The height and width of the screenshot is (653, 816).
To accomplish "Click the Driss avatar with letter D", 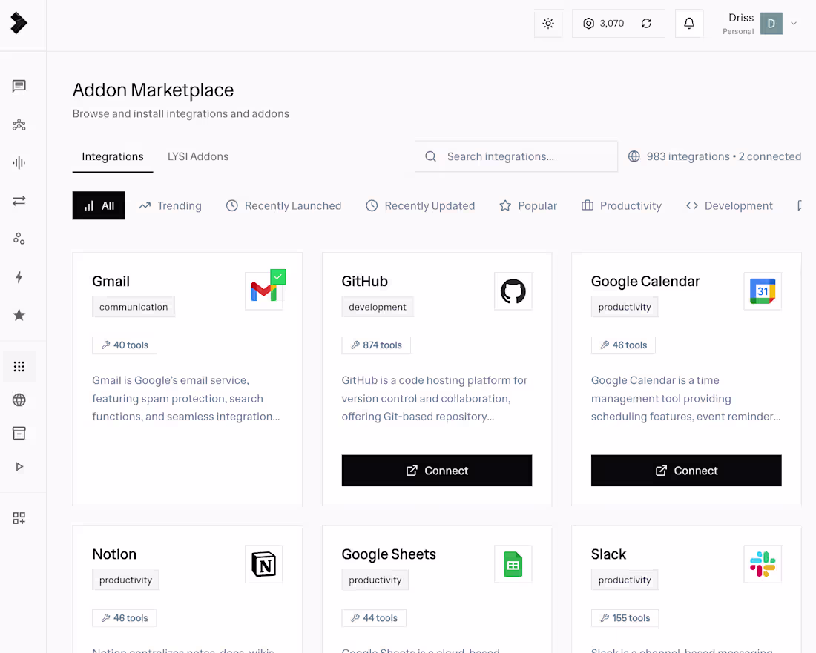I will 771,24.
